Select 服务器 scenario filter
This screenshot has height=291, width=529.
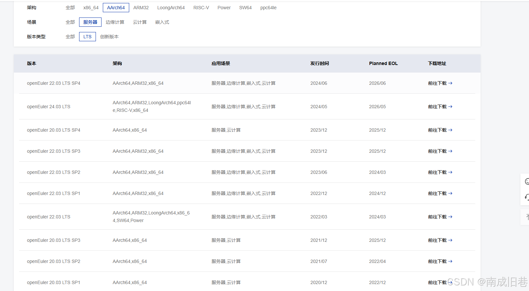pos(90,22)
